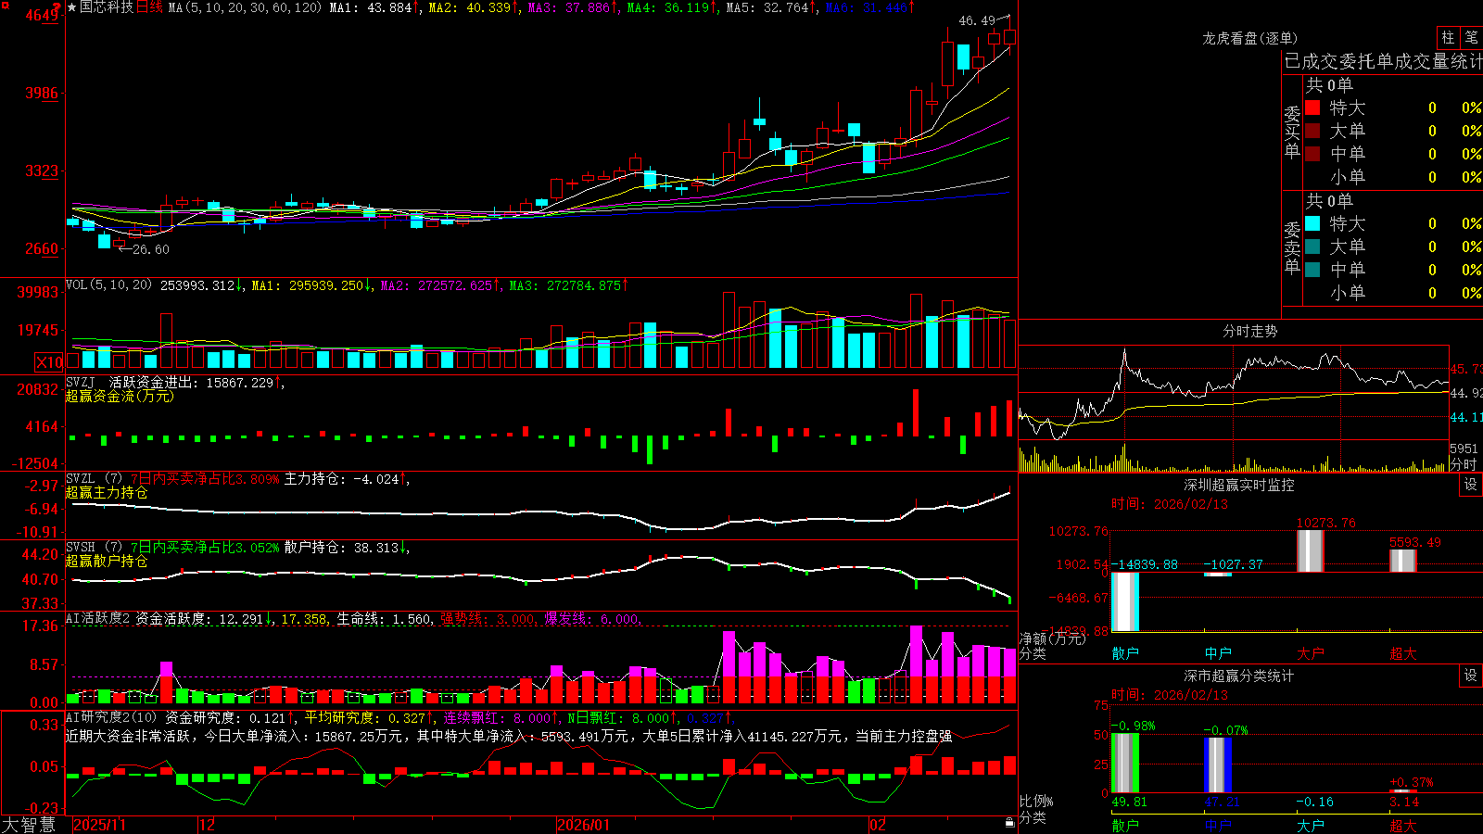Open 设 settings for 深圳超赢实时监控

[x=1471, y=485]
